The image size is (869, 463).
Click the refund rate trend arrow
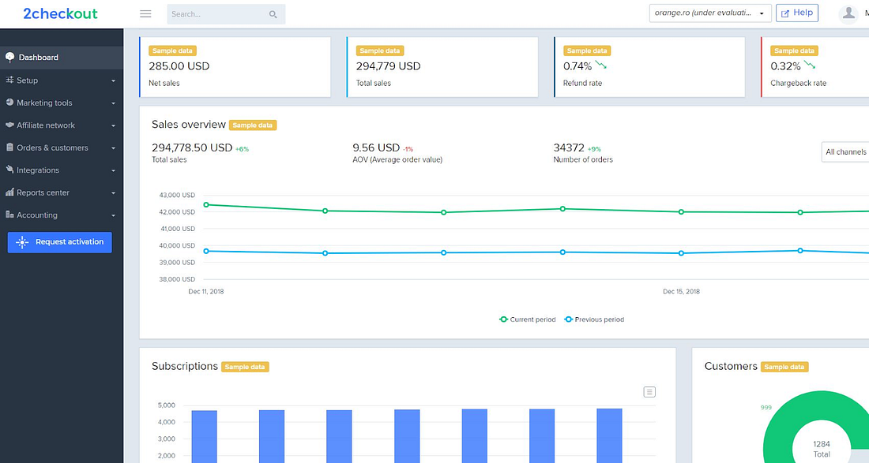click(601, 65)
